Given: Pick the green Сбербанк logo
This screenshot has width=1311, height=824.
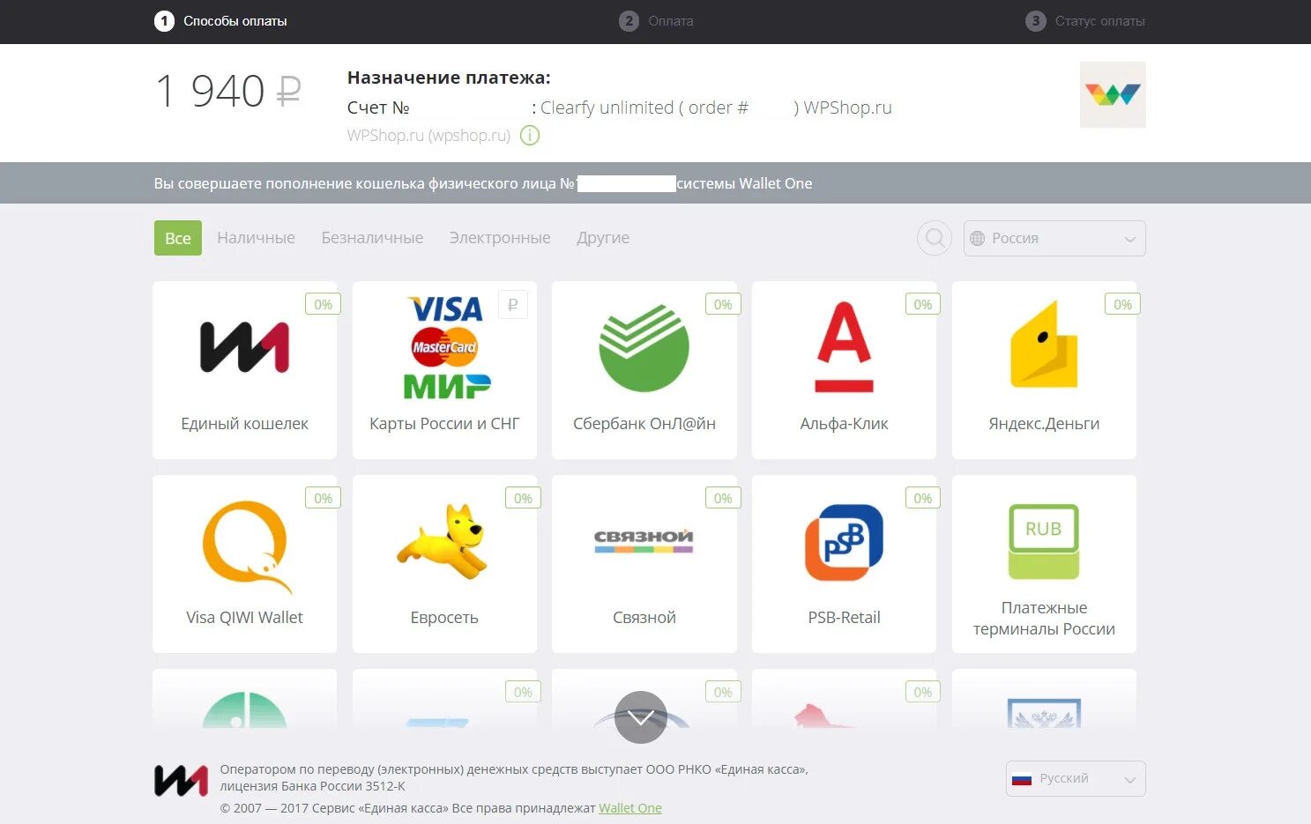Looking at the screenshot, I should click(x=644, y=348).
